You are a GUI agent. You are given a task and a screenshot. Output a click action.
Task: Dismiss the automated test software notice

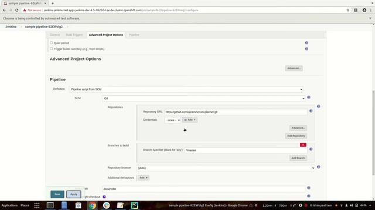pos(370,18)
